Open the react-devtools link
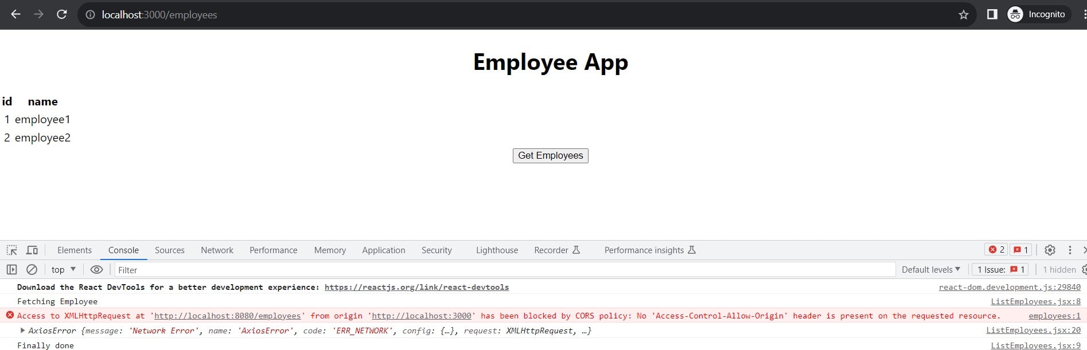 (x=416, y=287)
